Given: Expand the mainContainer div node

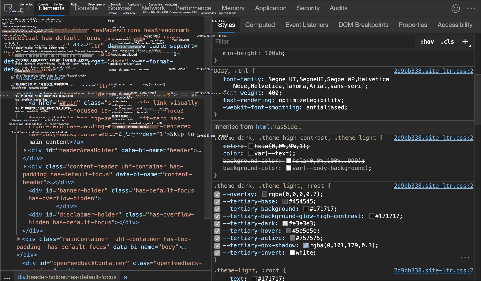Looking at the screenshot, I should tap(19, 239).
